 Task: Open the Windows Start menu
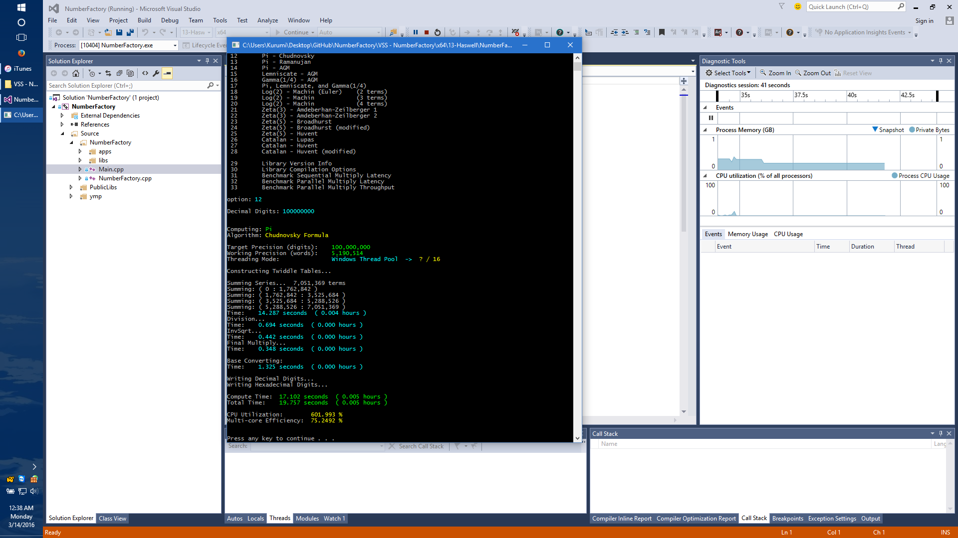[x=21, y=7]
